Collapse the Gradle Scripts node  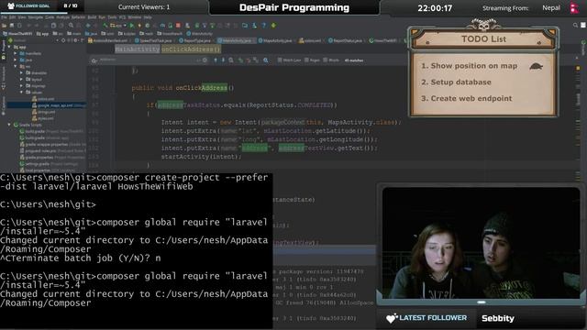9,125
